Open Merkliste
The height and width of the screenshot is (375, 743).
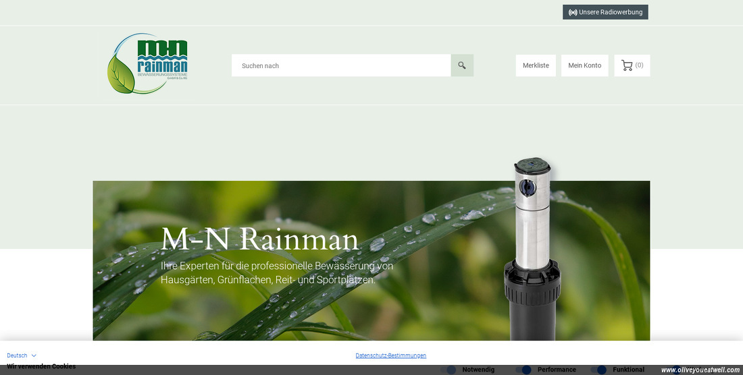coord(536,65)
